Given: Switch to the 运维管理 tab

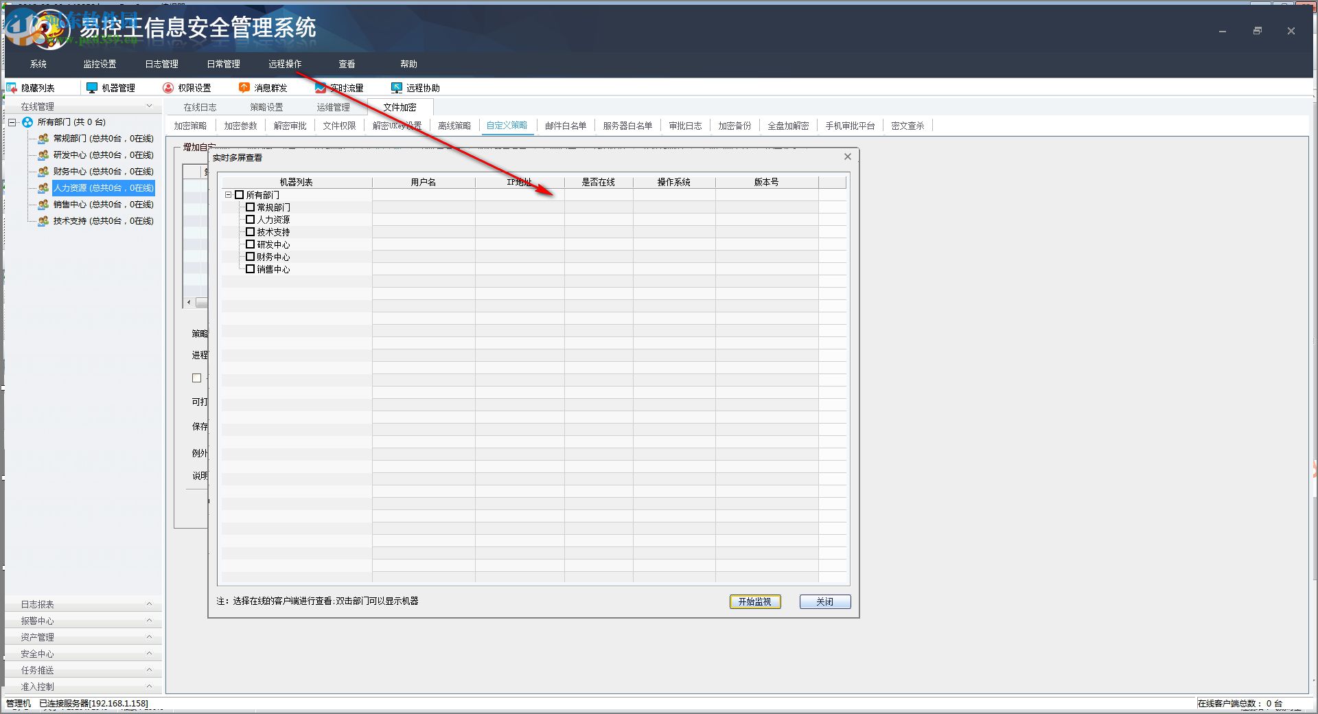Looking at the screenshot, I should 333,107.
